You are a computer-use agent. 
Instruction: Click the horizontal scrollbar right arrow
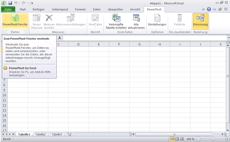[223, 134]
